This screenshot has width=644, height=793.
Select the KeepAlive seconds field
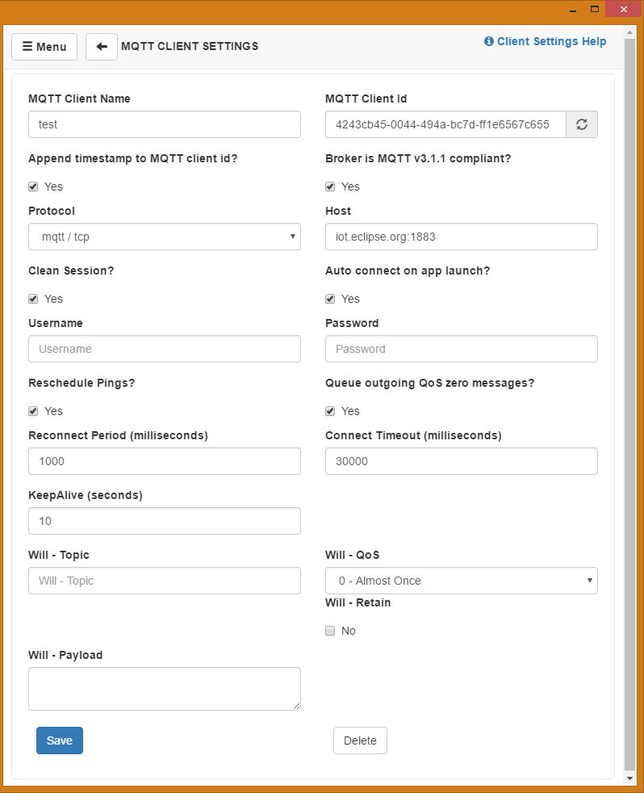165,521
